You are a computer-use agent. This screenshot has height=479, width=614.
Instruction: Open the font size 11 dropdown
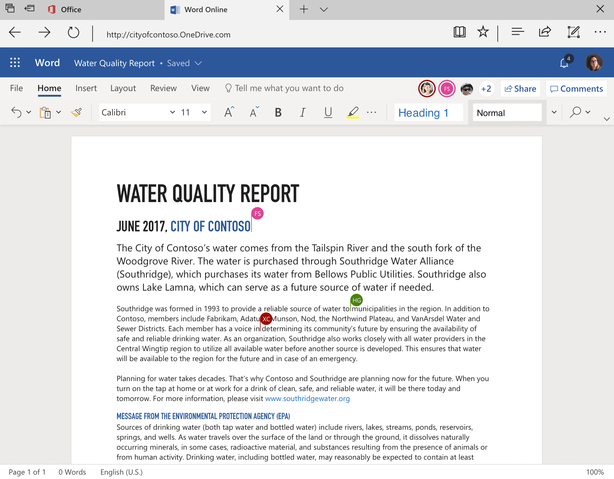click(x=204, y=112)
